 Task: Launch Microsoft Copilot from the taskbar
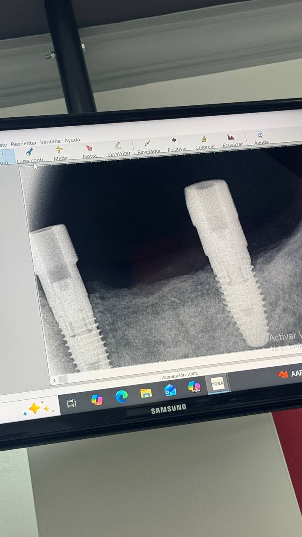pos(97,399)
